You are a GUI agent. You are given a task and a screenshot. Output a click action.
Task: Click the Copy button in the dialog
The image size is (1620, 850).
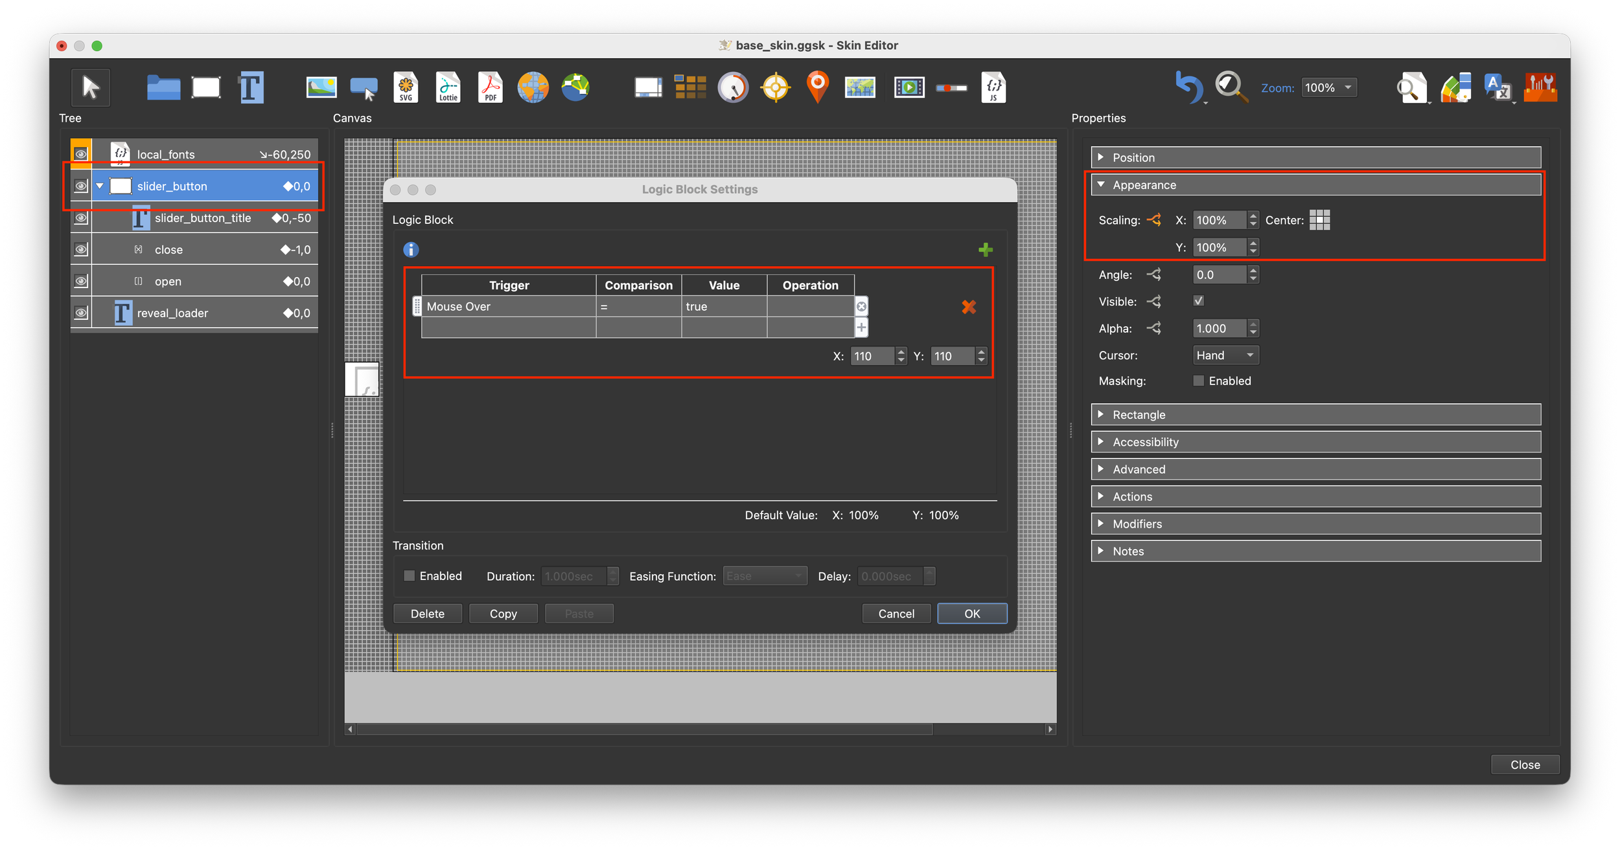click(x=503, y=613)
